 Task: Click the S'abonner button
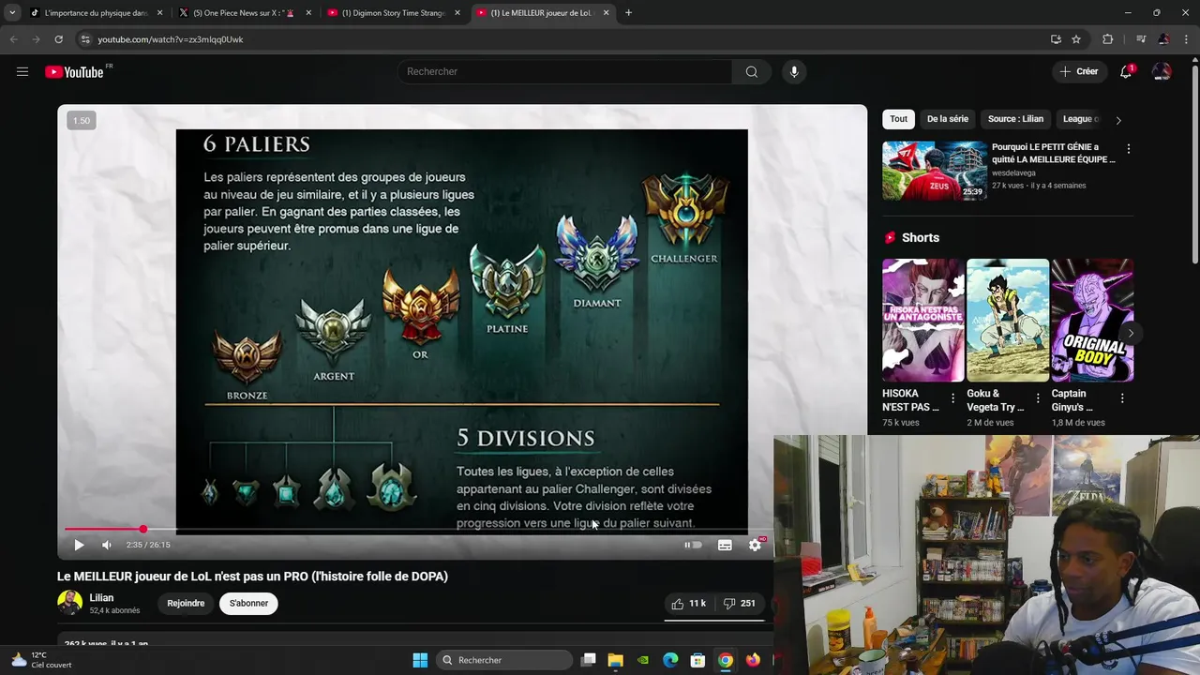(248, 604)
